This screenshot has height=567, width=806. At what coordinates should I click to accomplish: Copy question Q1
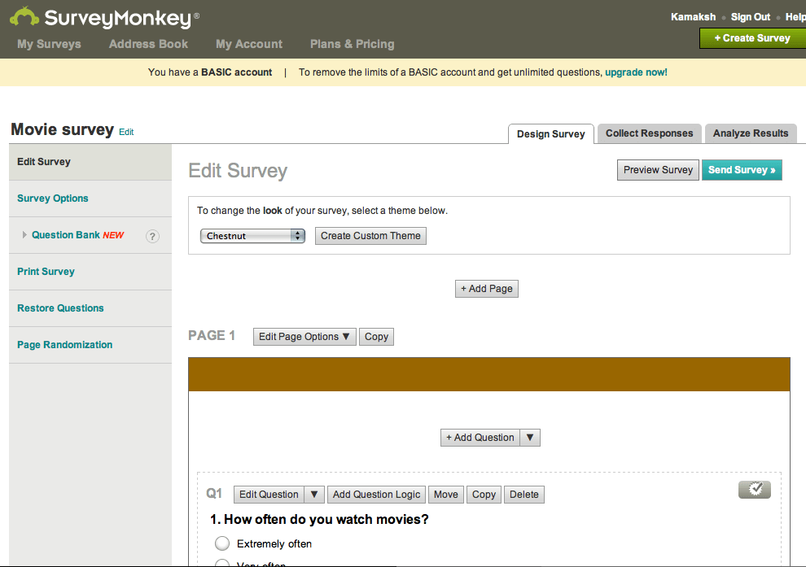pyautogui.click(x=484, y=495)
